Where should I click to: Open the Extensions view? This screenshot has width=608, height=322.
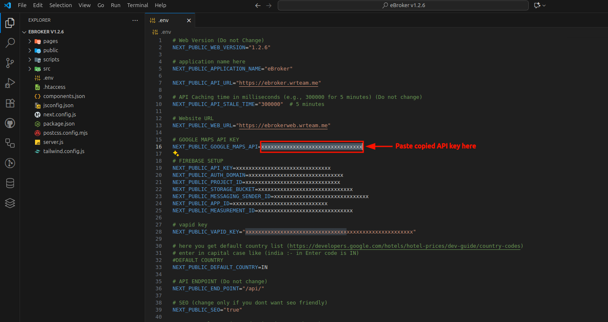coord(10,103)
